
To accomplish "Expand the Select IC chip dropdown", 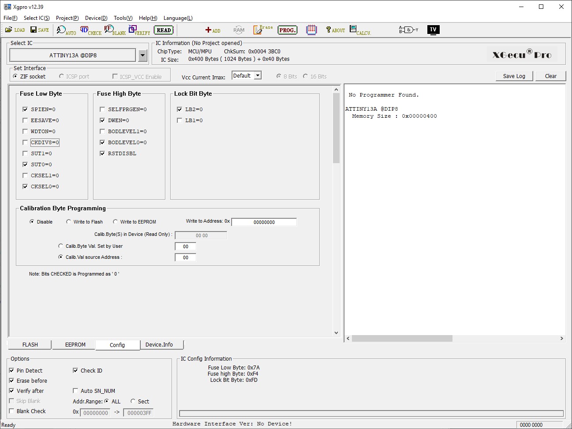I will coord(142,56).
